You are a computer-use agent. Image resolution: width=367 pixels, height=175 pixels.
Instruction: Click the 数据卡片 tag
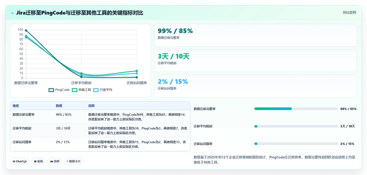pyautogui.click(x=74, y=161)
